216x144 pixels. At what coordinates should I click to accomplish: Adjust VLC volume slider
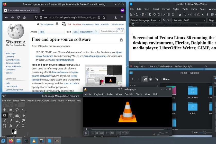tap(163, 134)
